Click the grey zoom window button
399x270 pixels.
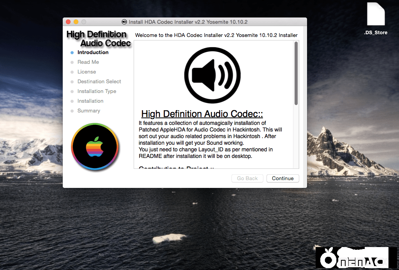pos(83,22)
